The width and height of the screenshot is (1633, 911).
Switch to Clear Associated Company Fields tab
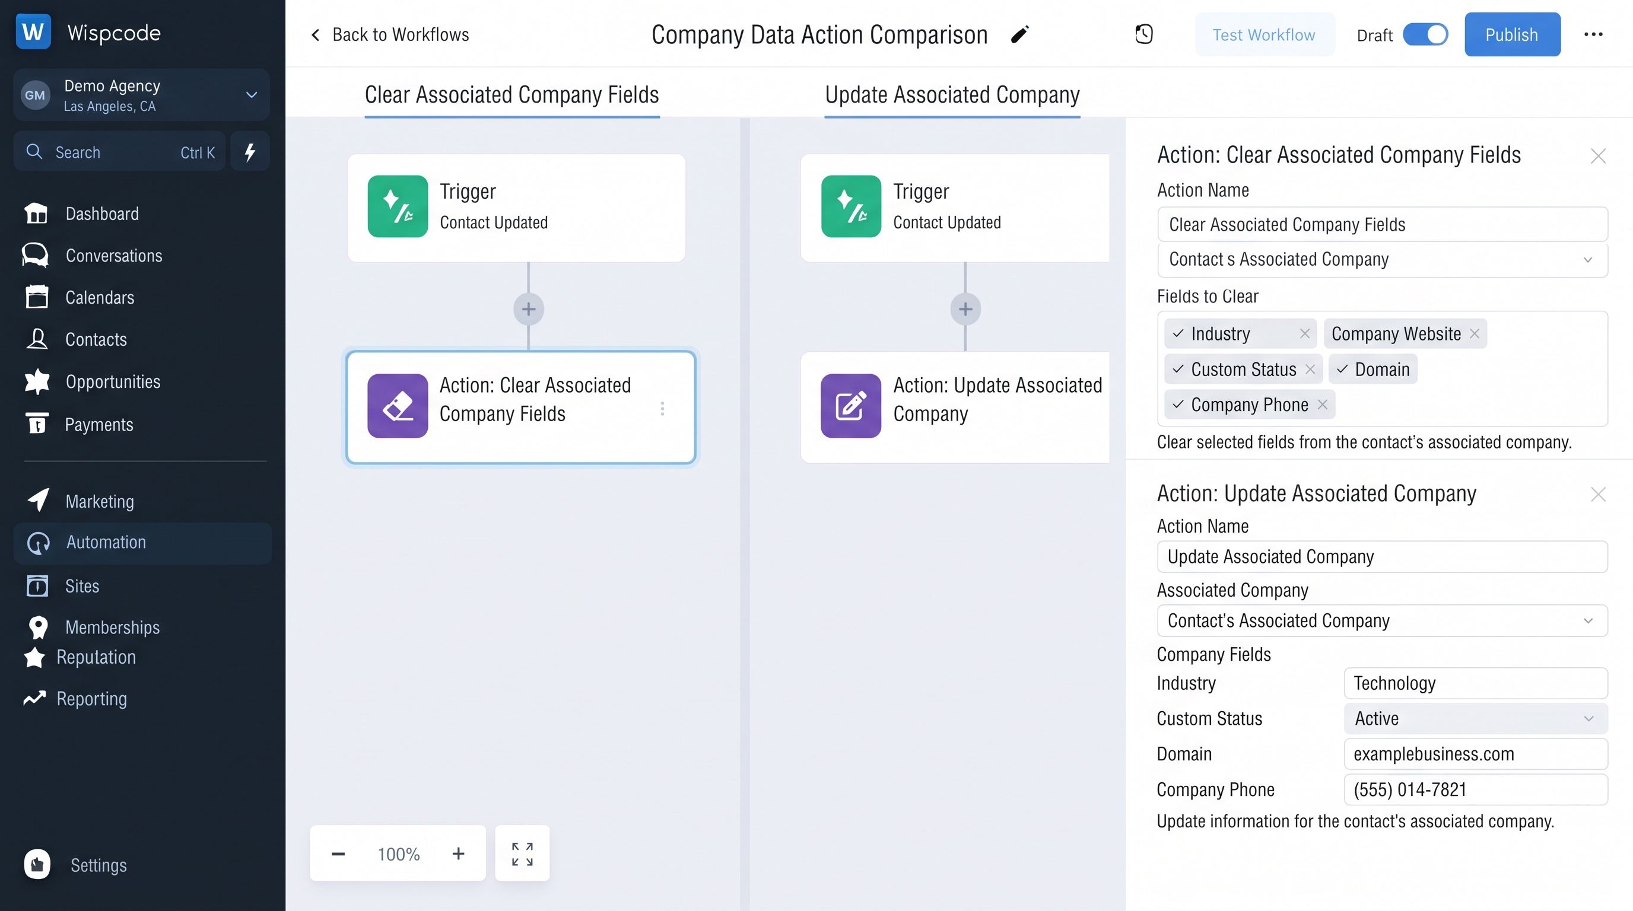pos(511,94)
